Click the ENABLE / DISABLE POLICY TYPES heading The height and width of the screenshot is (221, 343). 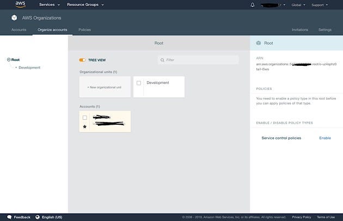[x=284, y=123]
